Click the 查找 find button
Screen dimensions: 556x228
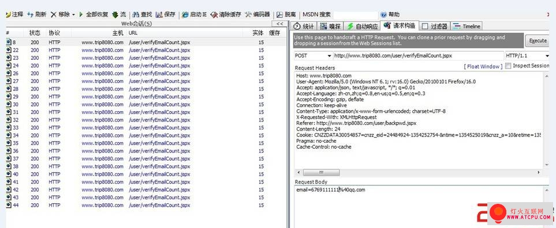142,14
